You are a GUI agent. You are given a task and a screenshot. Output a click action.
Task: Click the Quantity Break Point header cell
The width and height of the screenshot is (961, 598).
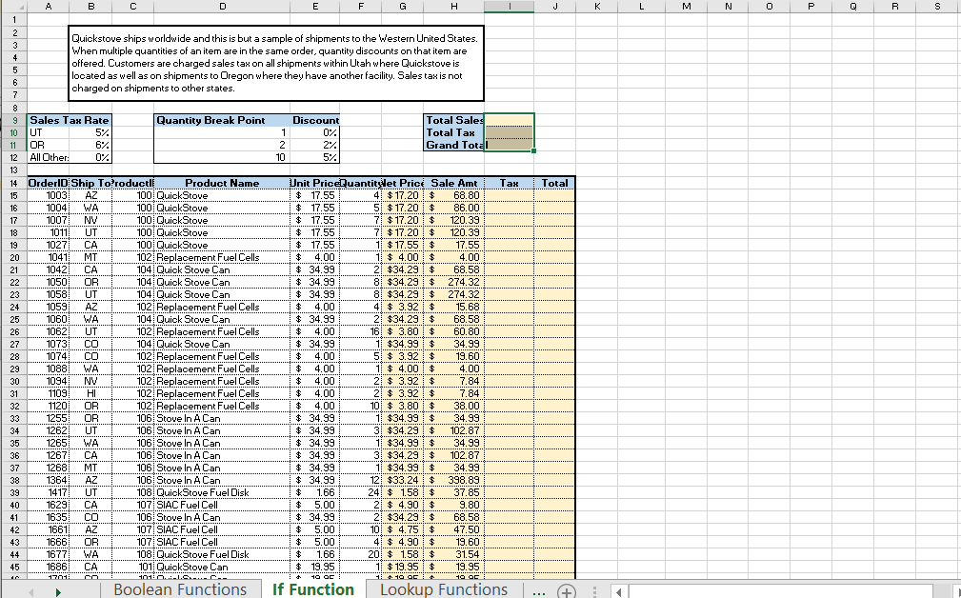pyautogui.click(x=222, y=120)
